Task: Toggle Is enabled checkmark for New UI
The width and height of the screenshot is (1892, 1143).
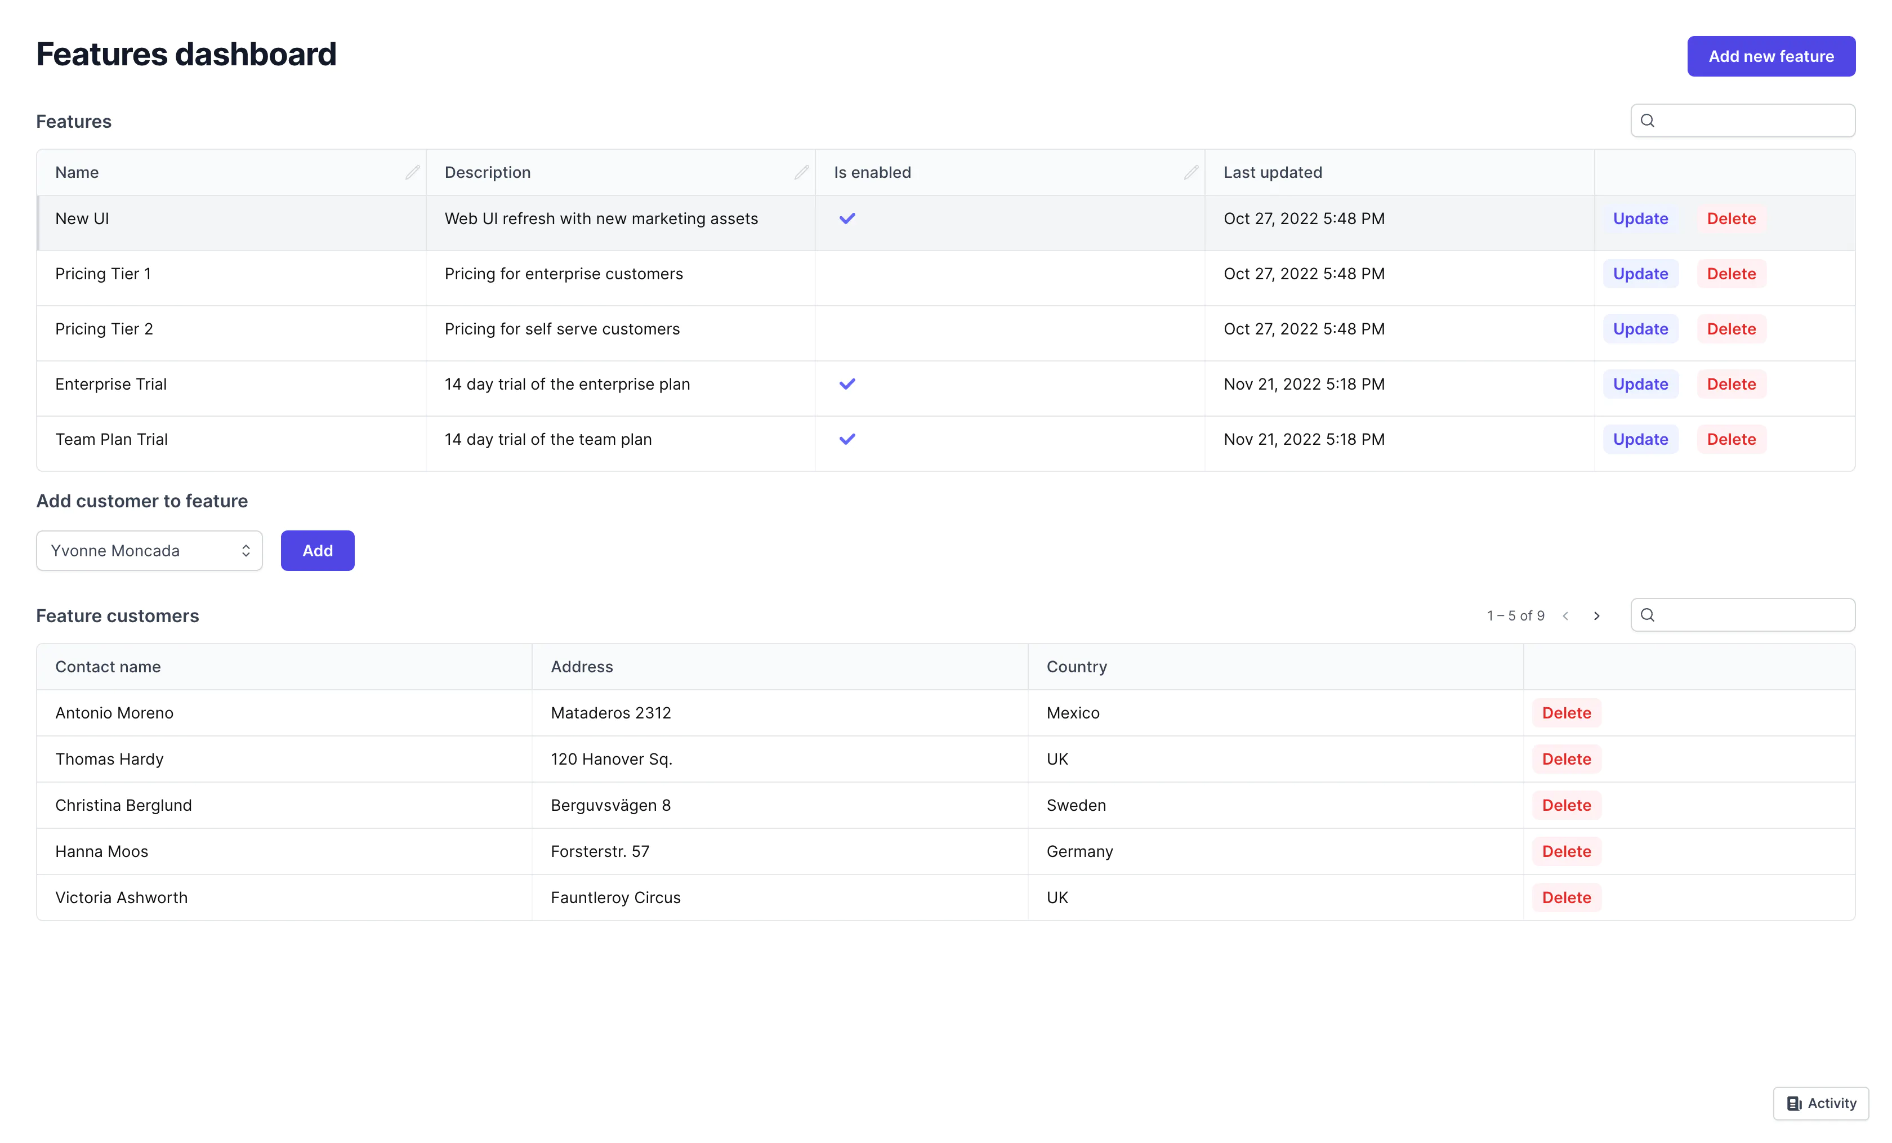Action: click(x=847, y=219)
